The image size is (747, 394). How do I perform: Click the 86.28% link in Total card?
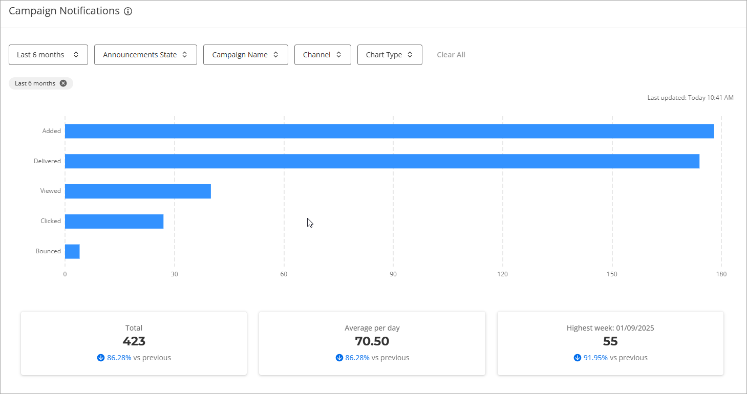[x=119, y=358]
